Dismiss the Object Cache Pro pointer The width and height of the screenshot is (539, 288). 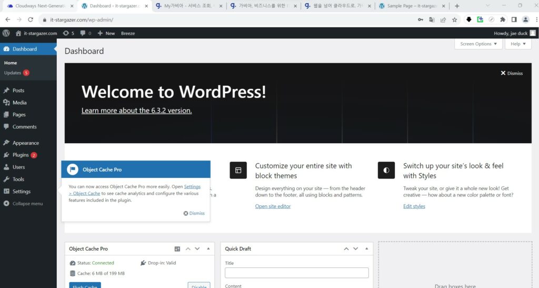pos(194,213)
